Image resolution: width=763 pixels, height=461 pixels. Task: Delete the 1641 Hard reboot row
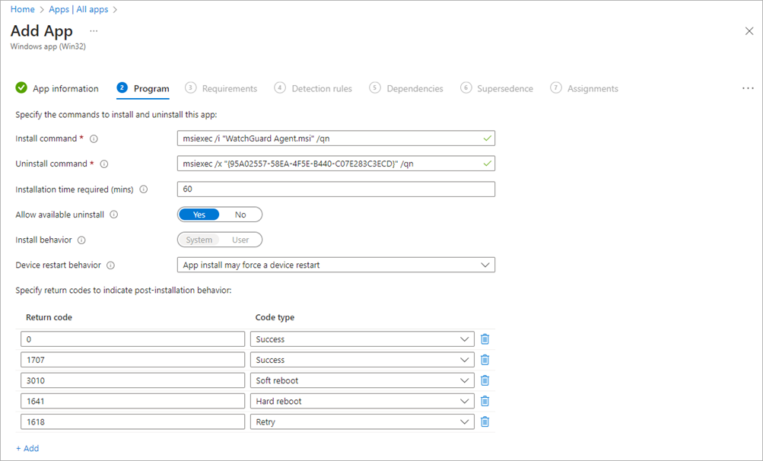pyautogui.click(x=485, y=401)
